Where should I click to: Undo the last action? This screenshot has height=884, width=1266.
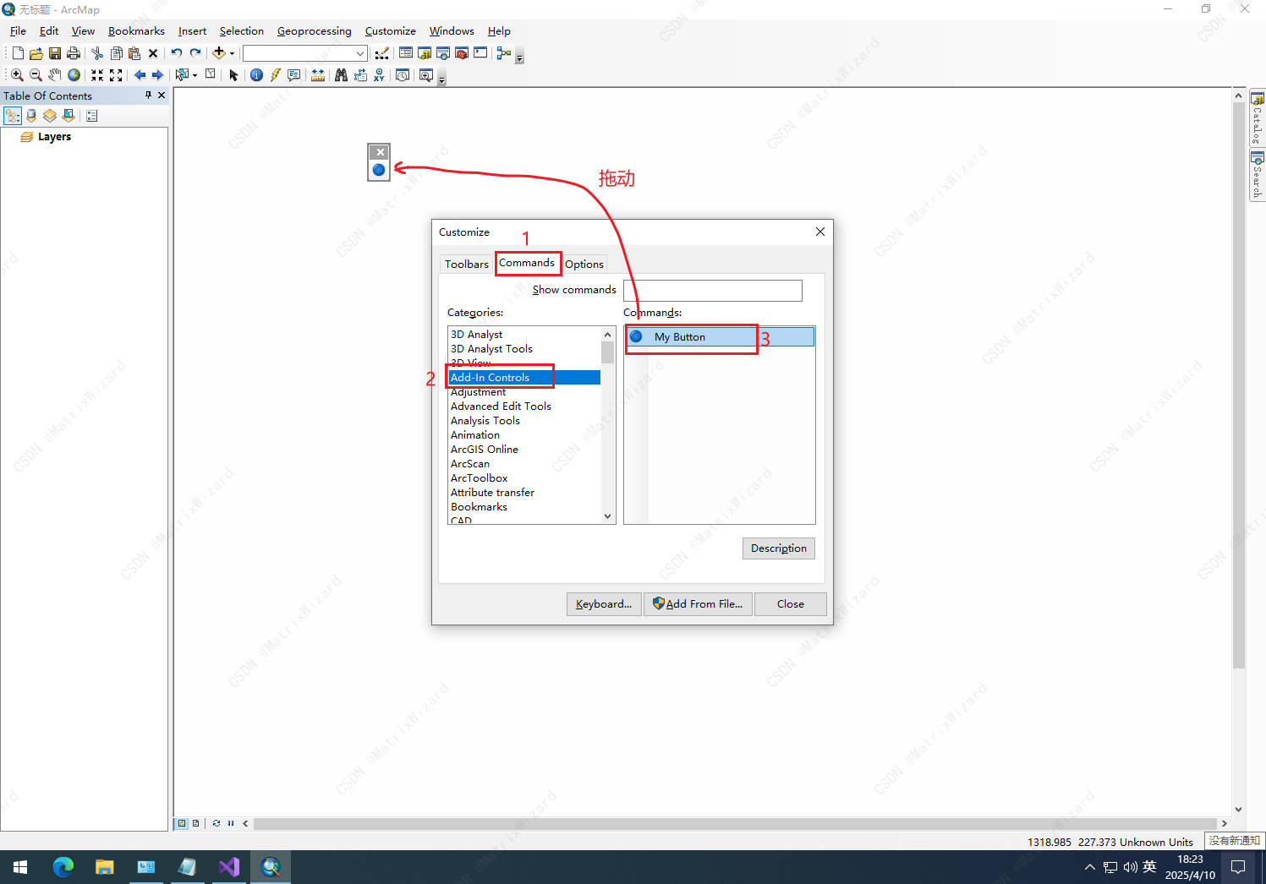click(176, 53)
